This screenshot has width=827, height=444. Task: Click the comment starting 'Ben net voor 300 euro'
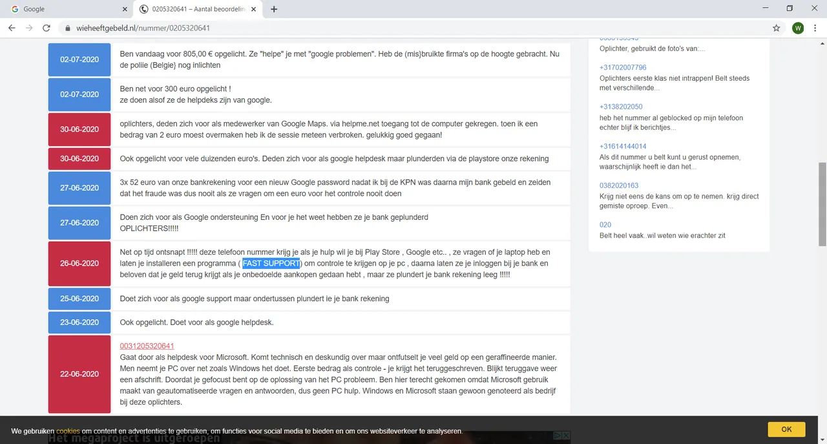196,94
